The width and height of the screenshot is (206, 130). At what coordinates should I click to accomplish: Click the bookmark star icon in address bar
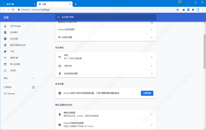(178, 10)
